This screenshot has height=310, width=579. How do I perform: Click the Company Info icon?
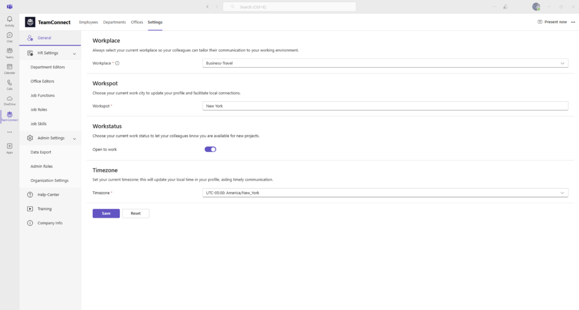(30, 223)
